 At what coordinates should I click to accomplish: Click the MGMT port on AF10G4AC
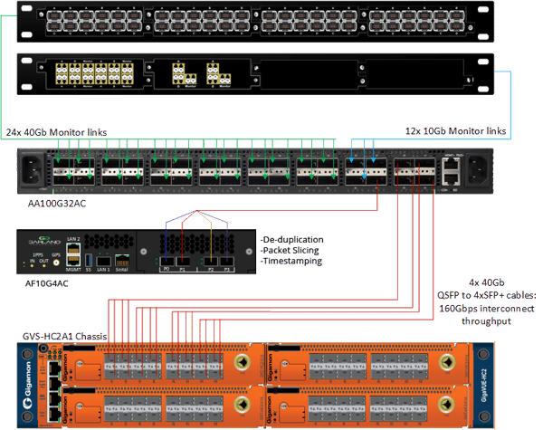click(x=73, y=260)
